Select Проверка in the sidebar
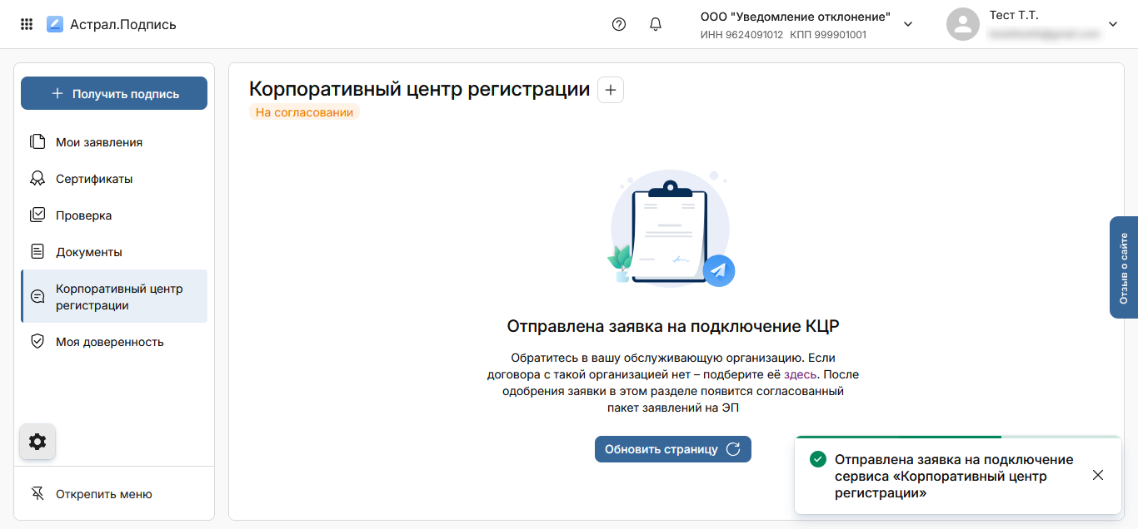This screenshot has height=529, width=1138. click(x=83, y=215)
